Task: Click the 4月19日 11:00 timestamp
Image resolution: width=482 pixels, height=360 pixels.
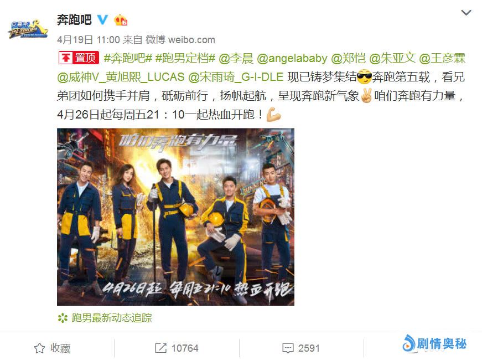Action: point(89,39)
